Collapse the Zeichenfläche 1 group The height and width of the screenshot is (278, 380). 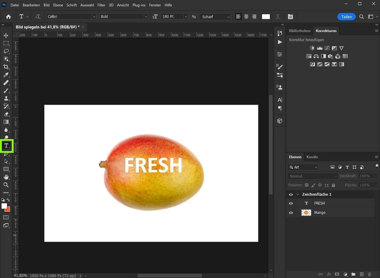coord(298,195)
